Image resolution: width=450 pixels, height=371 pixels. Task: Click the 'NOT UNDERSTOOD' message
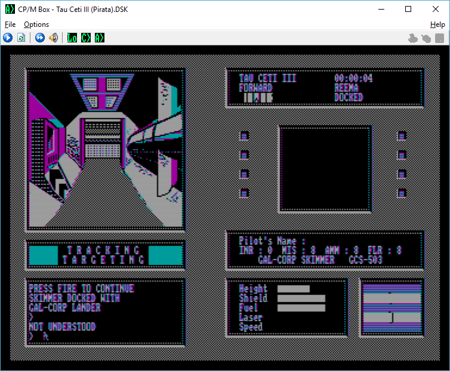[x=62, y=326]
